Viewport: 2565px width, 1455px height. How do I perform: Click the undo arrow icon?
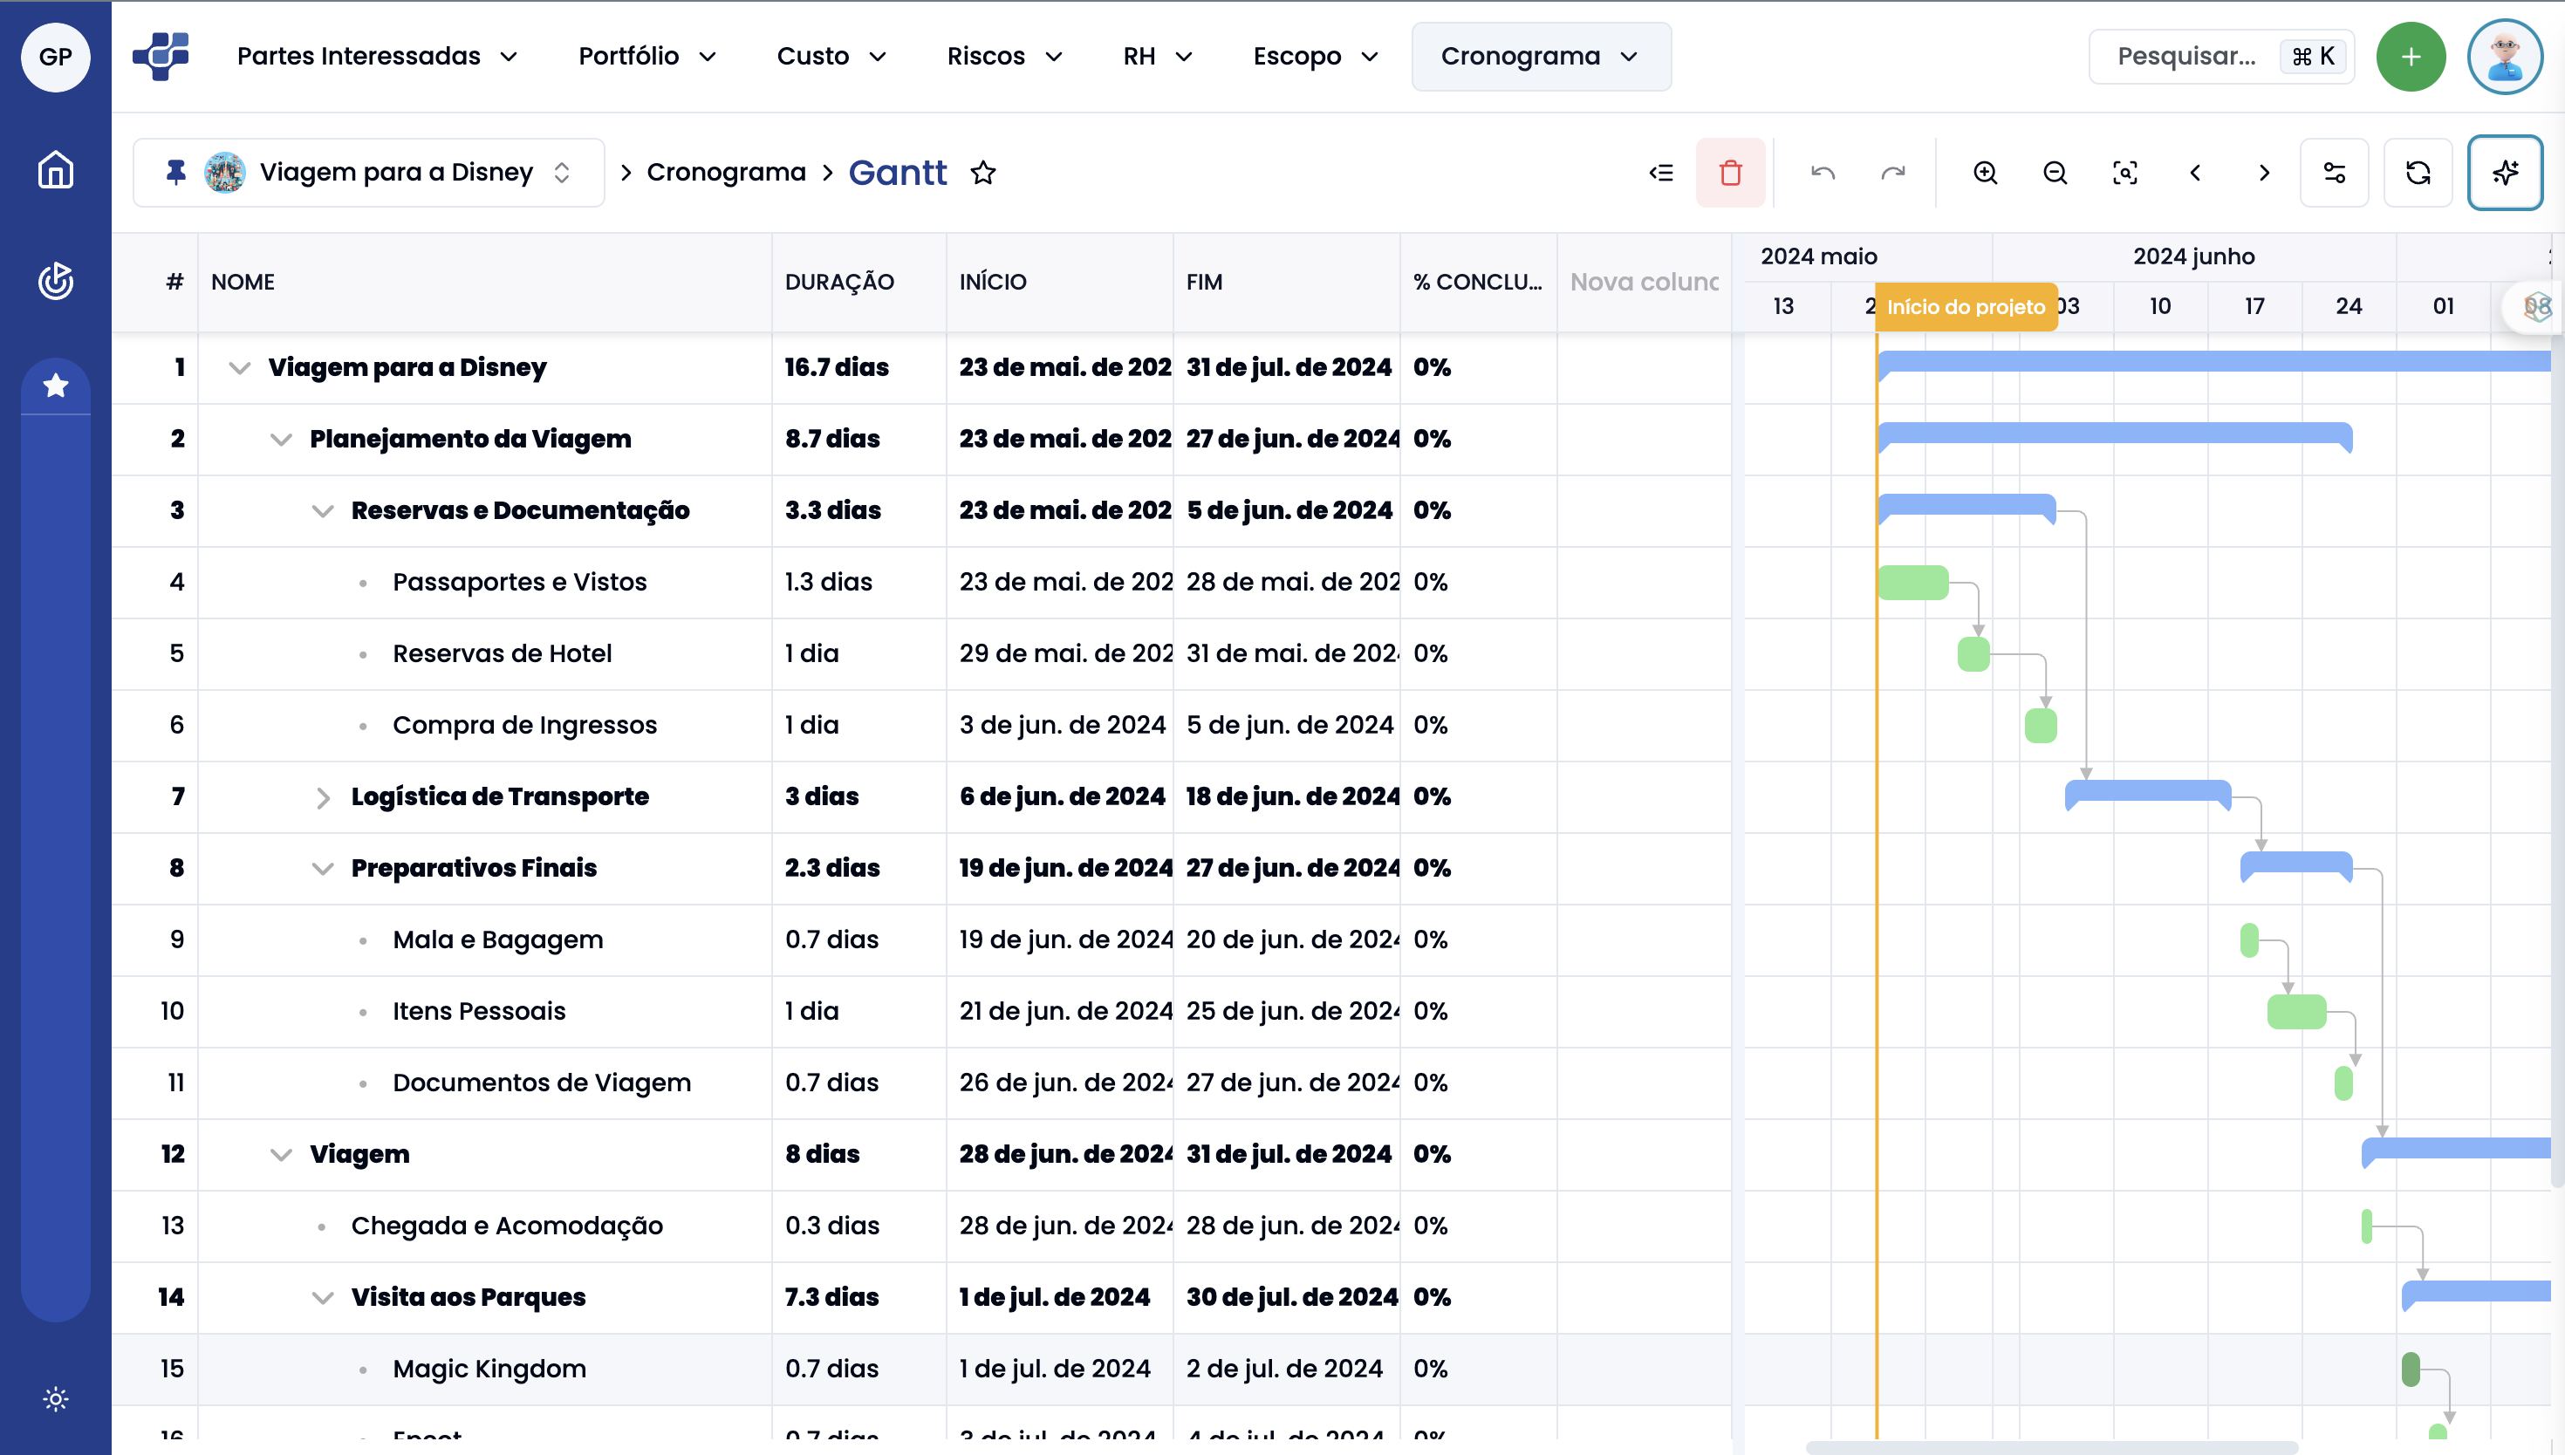[x=1823, y=173]
